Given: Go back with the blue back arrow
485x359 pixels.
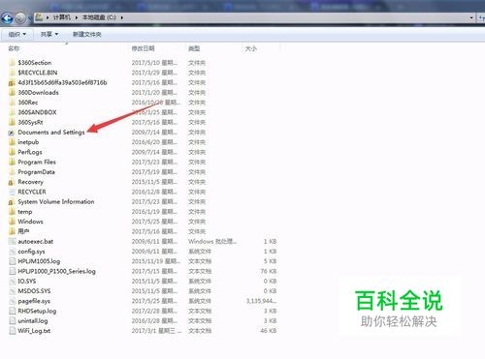Looking at the screenshot, I should point(8,18).
